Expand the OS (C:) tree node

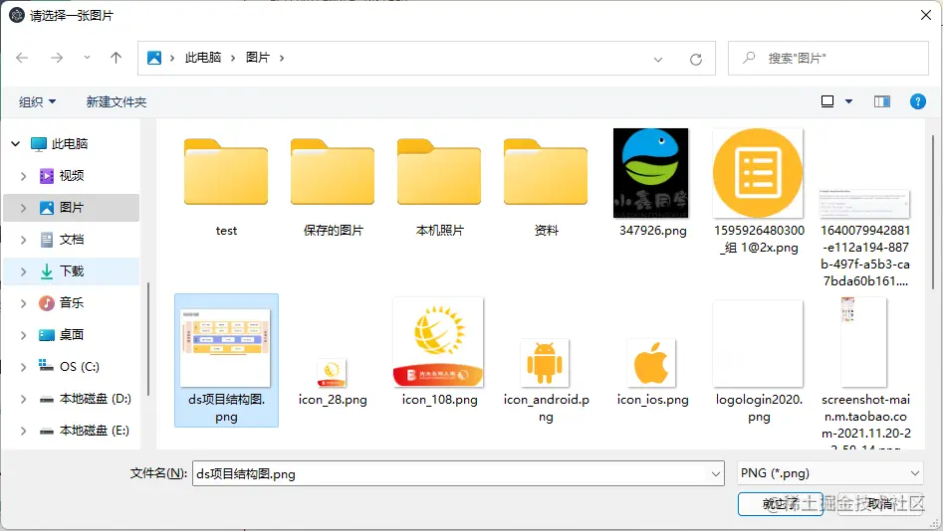pyautogui.click(x=24, y=367)
